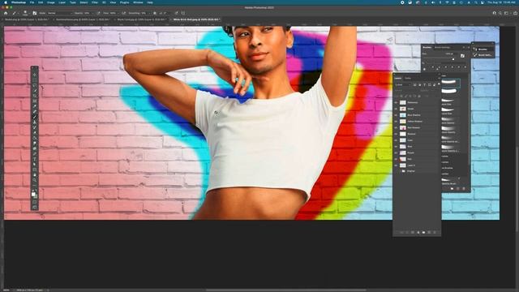The width and height of the screenshot is (519, 292).
Task: Select the Brush tool in the toolbar
Action: click(34, 117)
